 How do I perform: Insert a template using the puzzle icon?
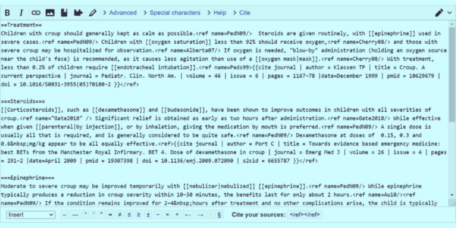tap(78, 13)
